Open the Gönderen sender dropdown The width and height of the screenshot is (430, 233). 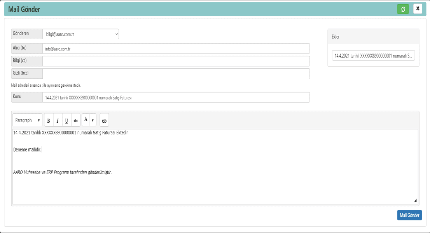[80, 34]
